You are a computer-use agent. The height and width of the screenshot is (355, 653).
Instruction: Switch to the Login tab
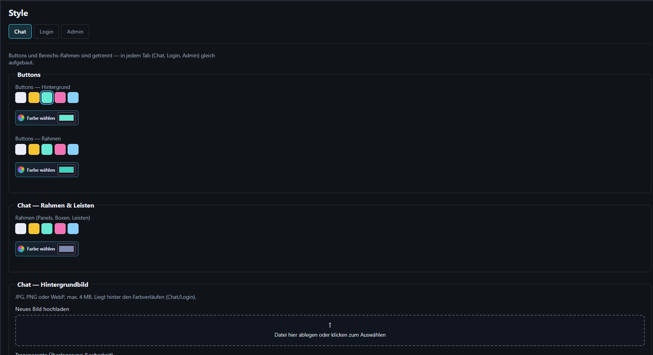click(47, 32)
